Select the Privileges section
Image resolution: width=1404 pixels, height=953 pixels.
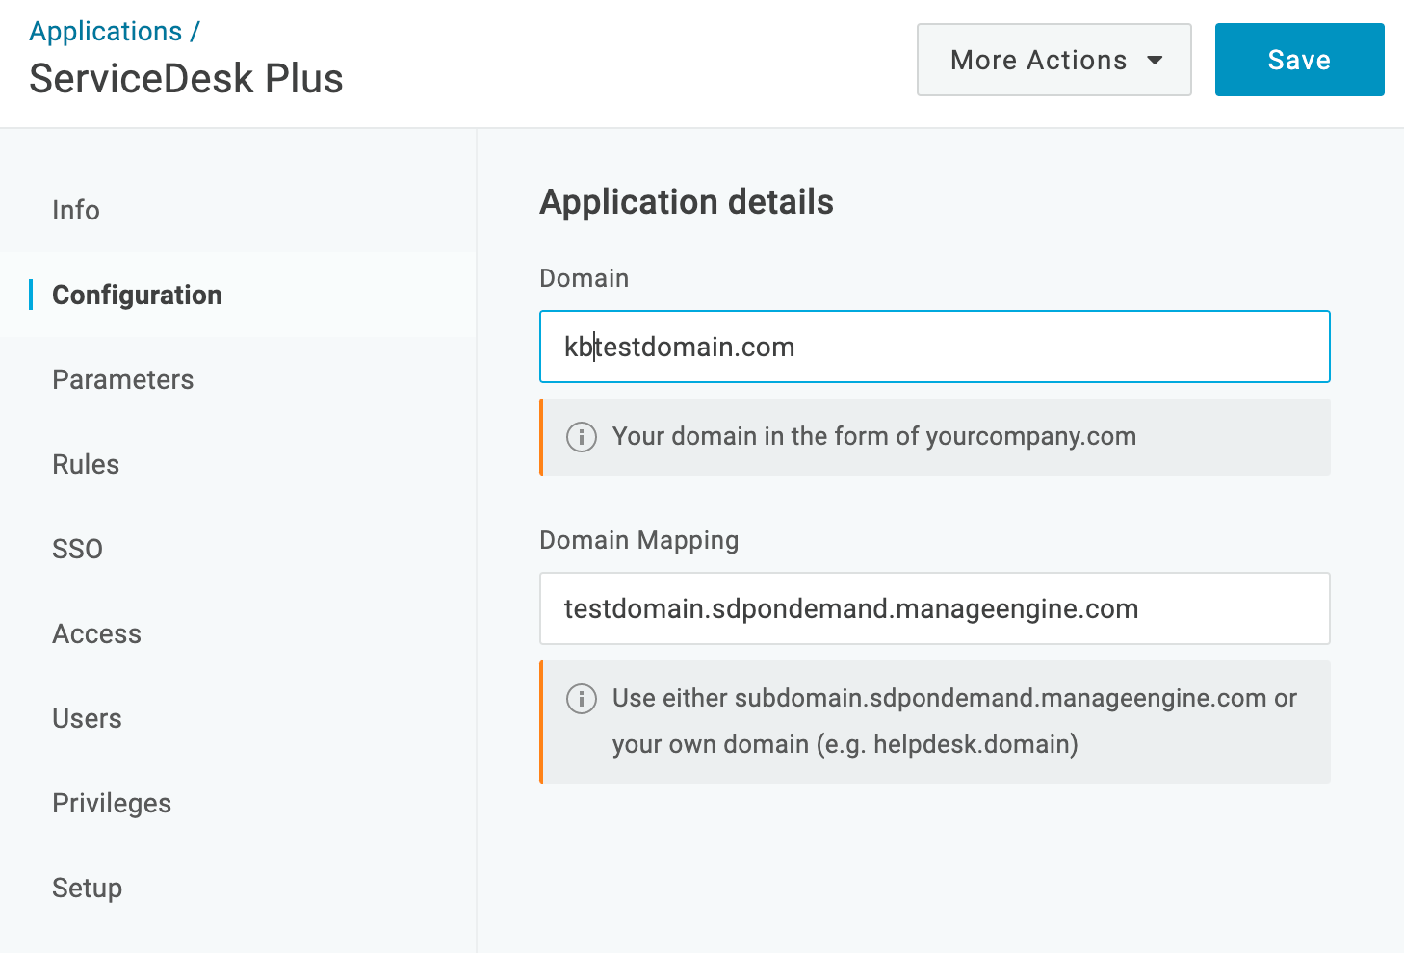click(x=112, y=803)
